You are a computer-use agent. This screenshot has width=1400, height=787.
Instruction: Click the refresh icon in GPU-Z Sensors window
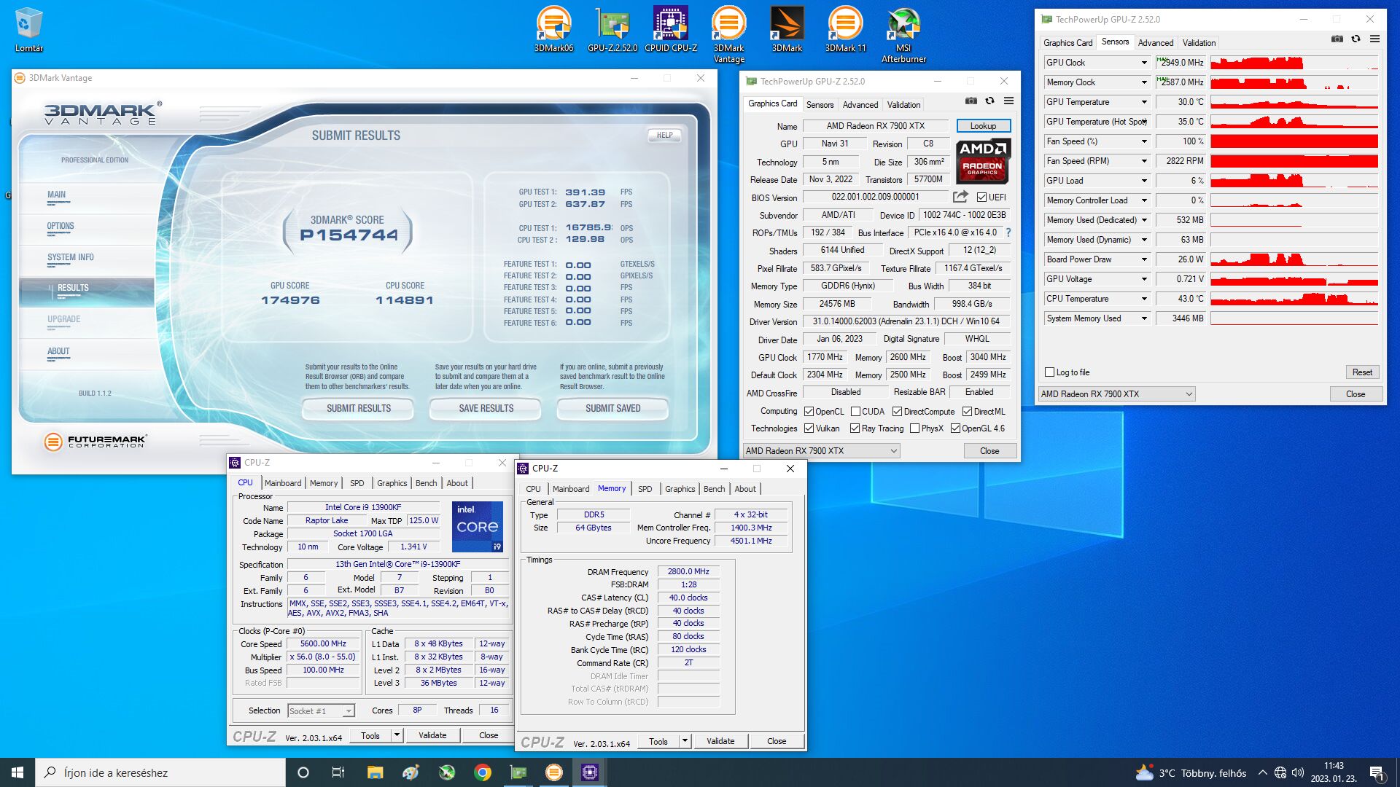1356,39
